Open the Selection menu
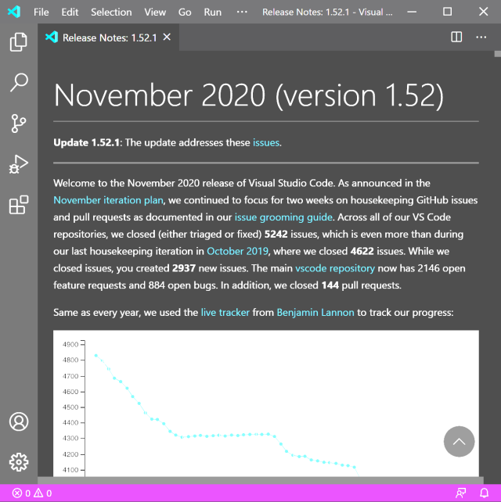The width and height of the screenshot is (501, 502). [111, 13]
